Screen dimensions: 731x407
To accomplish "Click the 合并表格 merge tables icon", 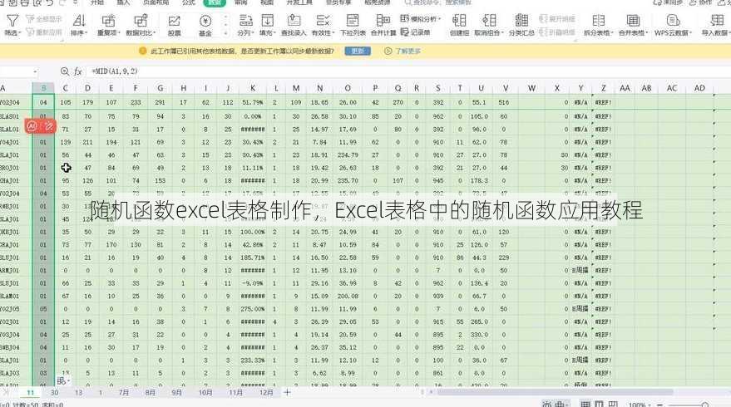I will 633,21.
